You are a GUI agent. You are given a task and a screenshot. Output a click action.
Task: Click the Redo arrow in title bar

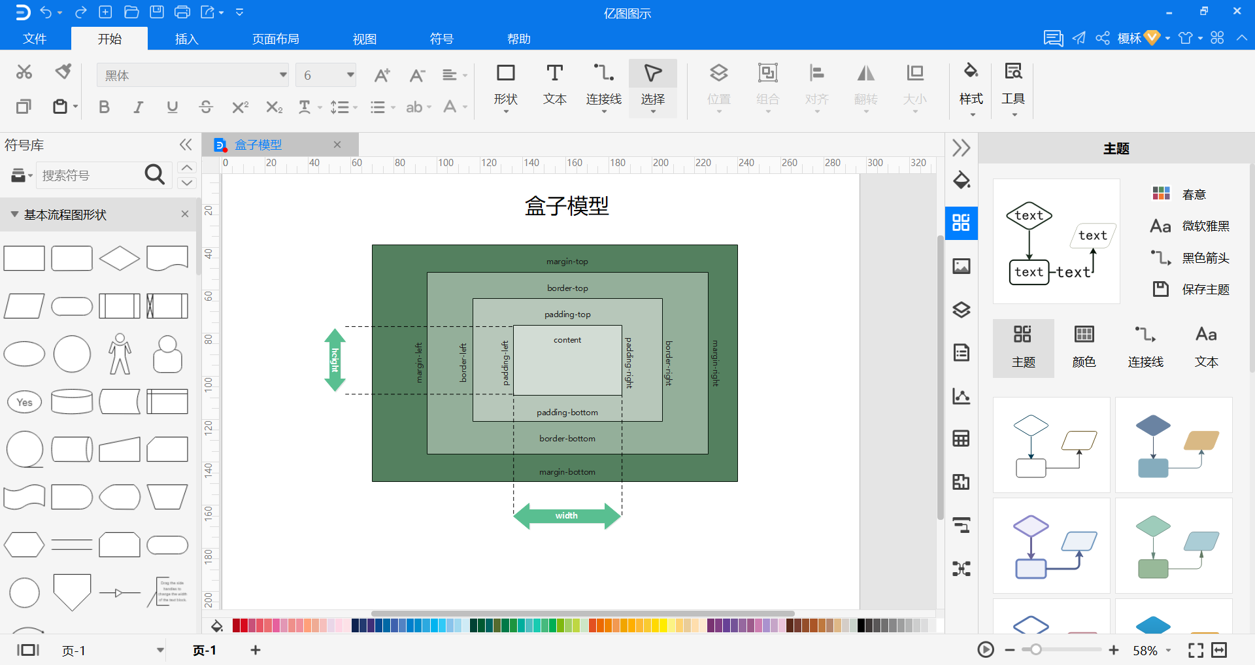coord(81,12)
